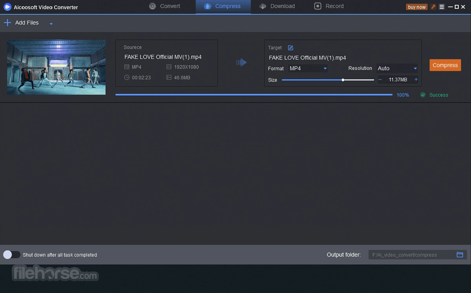Open the Resolution Auto dropdown
This screenshot has width=471, height=293.
click(x=397, y=68)
